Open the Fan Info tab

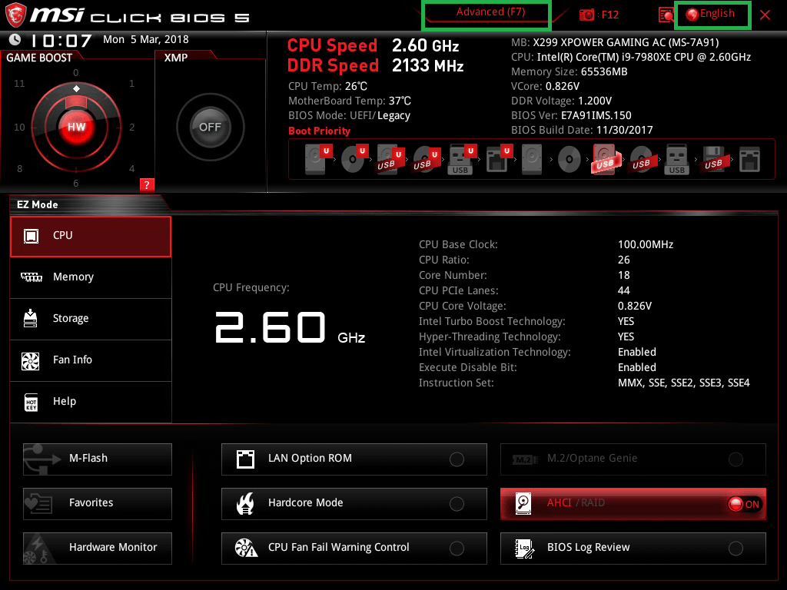pos(91,361)
